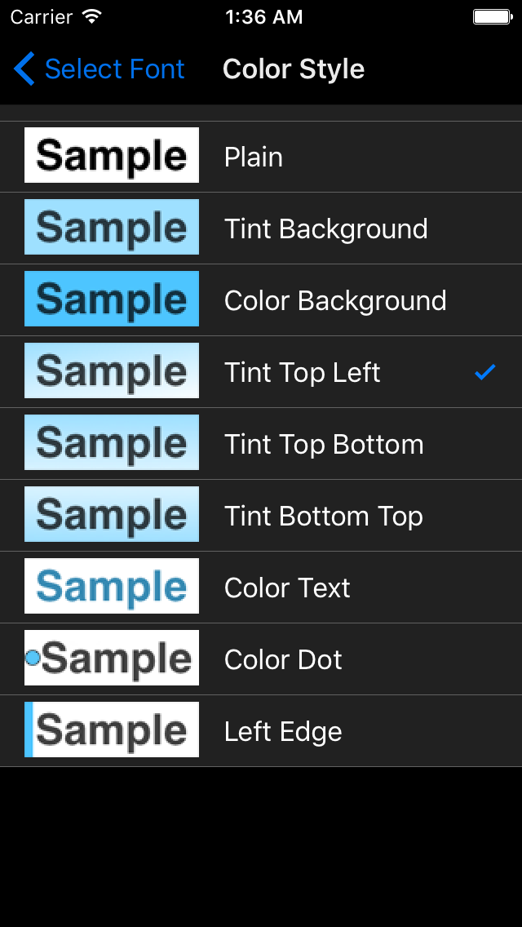Tap the Tint Top Bottom sample preview

112,442
